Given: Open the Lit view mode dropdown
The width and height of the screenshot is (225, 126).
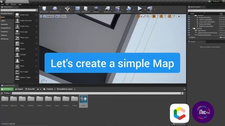Looking at the screenshot, I should click(58, 16).
